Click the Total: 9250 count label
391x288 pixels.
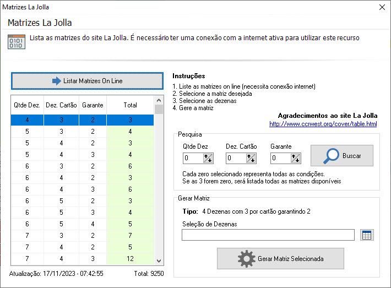149,274
